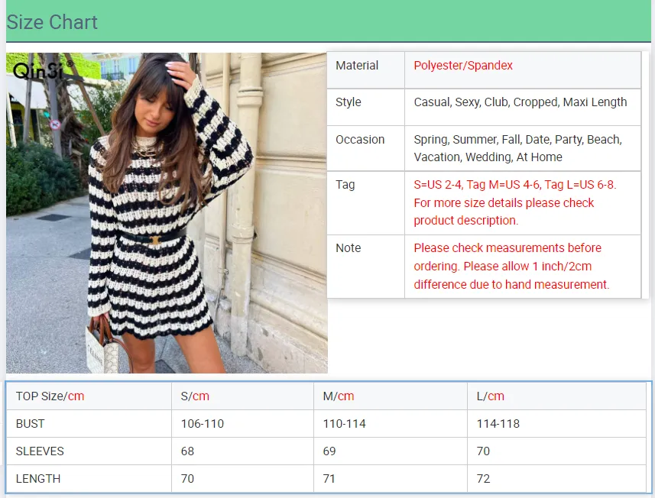Select the Casual, Sexy, Club style description
Image resolution: width=655 pixels, height=498 pixels.
point(520,102)
